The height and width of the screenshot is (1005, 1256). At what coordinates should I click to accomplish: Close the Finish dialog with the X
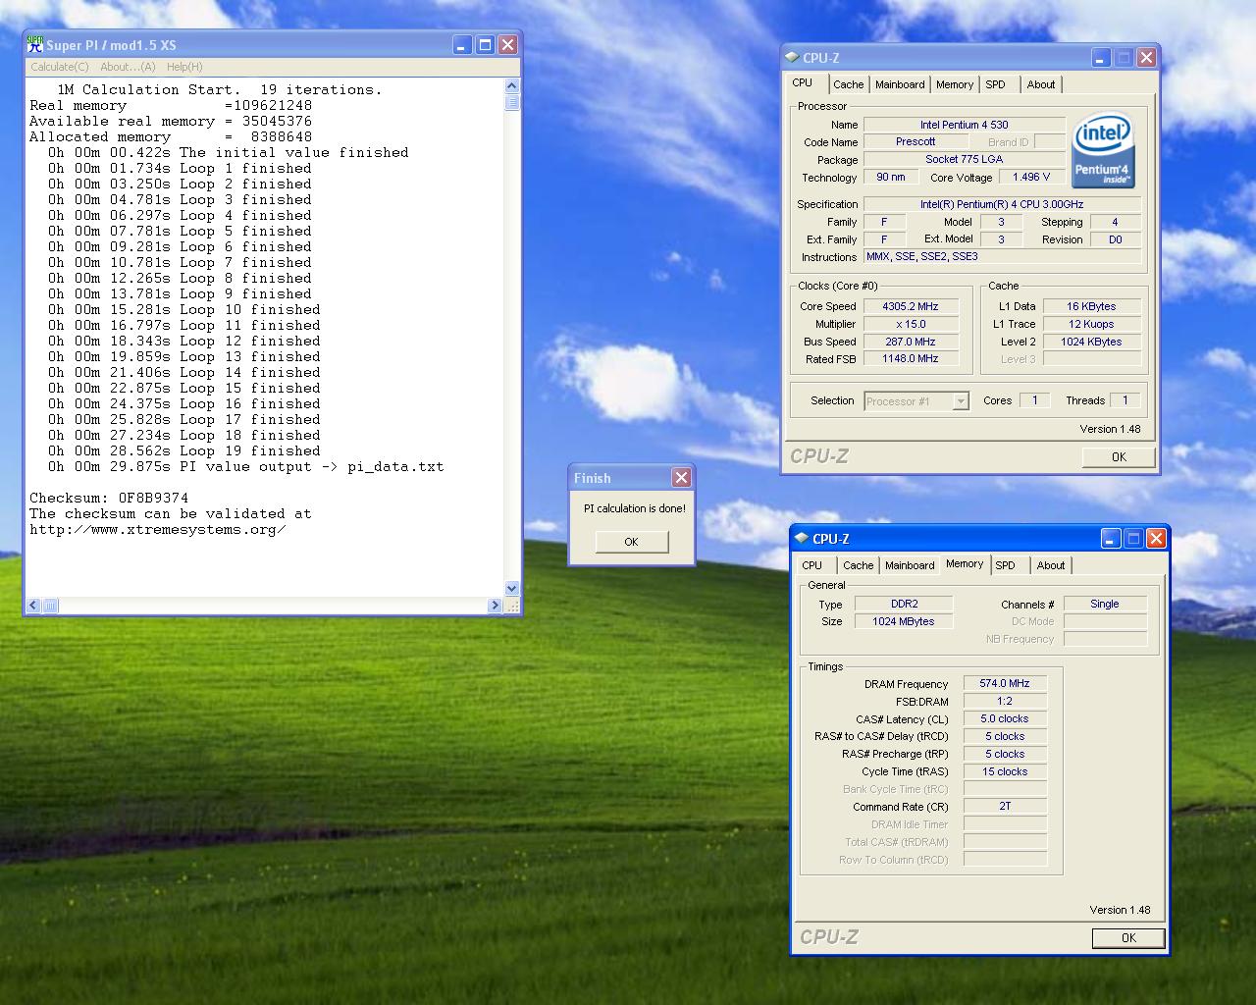(x=681, y=477)
